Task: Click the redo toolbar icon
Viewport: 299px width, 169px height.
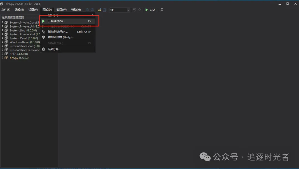Action: [140, 10]
